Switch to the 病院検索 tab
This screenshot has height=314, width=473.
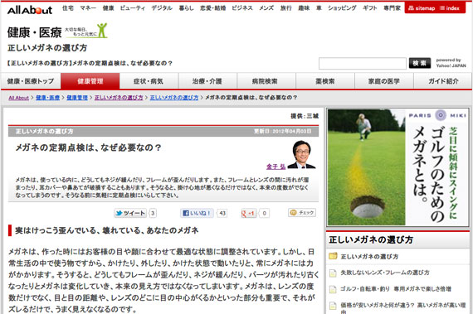[266, 81]
